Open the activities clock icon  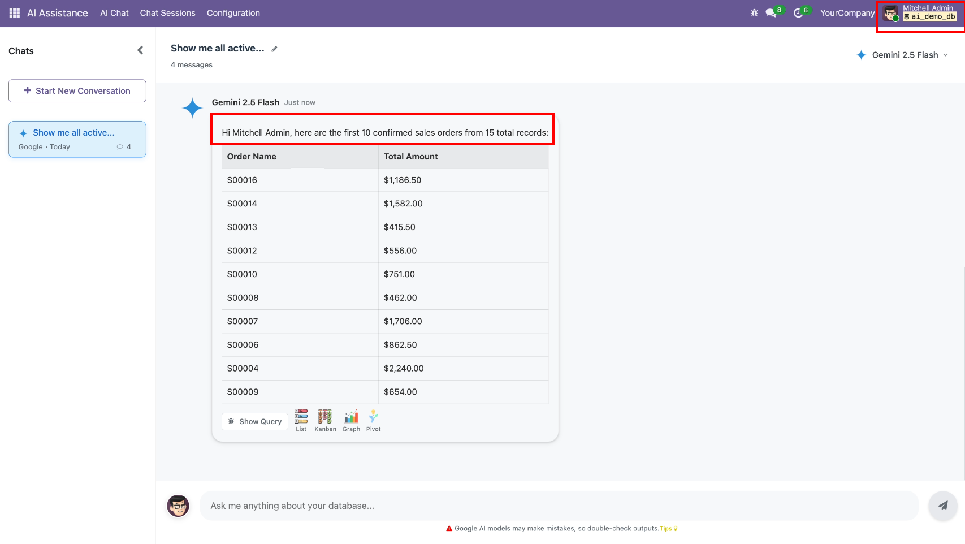coord(798,13)
